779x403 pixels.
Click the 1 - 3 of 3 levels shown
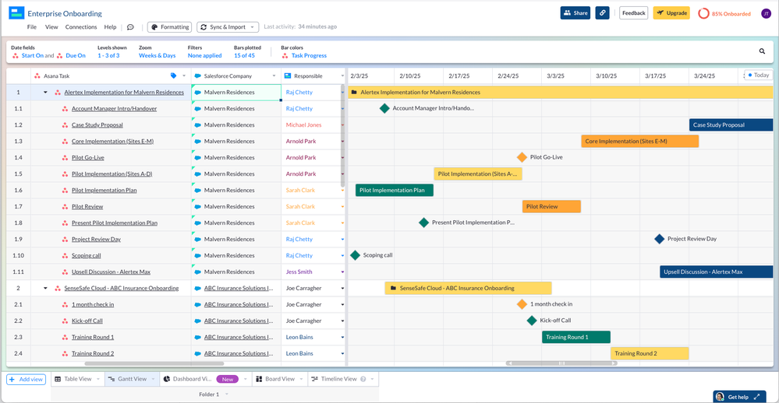(108, 55)
